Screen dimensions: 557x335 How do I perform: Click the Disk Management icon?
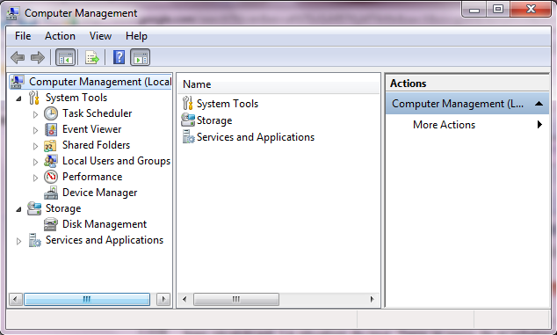pyautogui.click(x=51, y=224)
